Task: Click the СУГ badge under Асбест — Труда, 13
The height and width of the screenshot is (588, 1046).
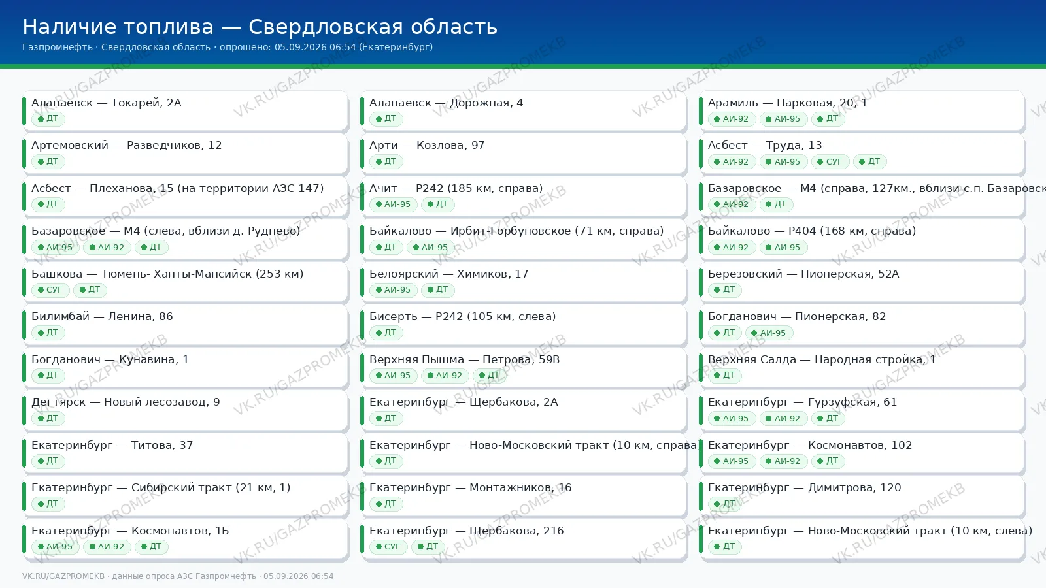Action: (830, 161)
